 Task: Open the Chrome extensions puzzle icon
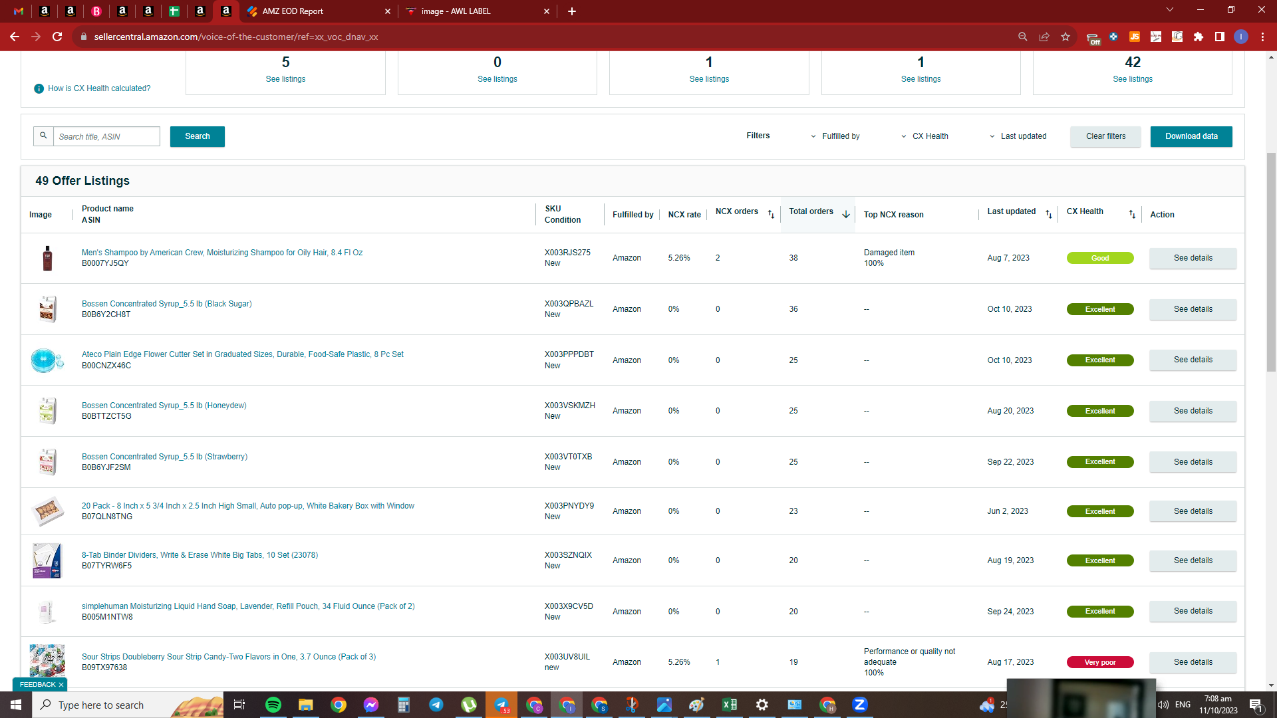[1199, 37]
